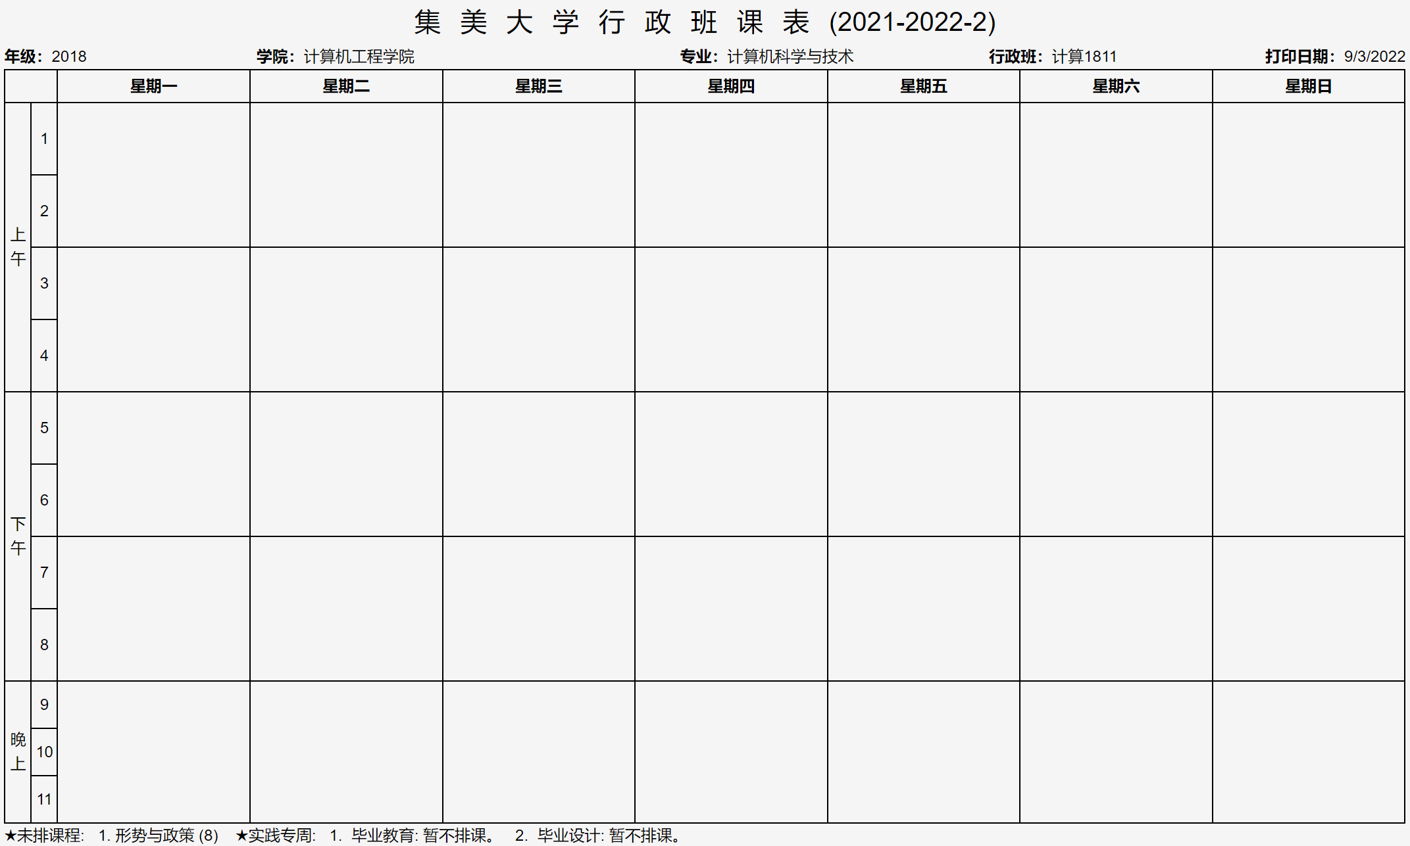The image size is (1410, 846).
Task: Click period number 2 cell
Action: [x=44, y=211]
